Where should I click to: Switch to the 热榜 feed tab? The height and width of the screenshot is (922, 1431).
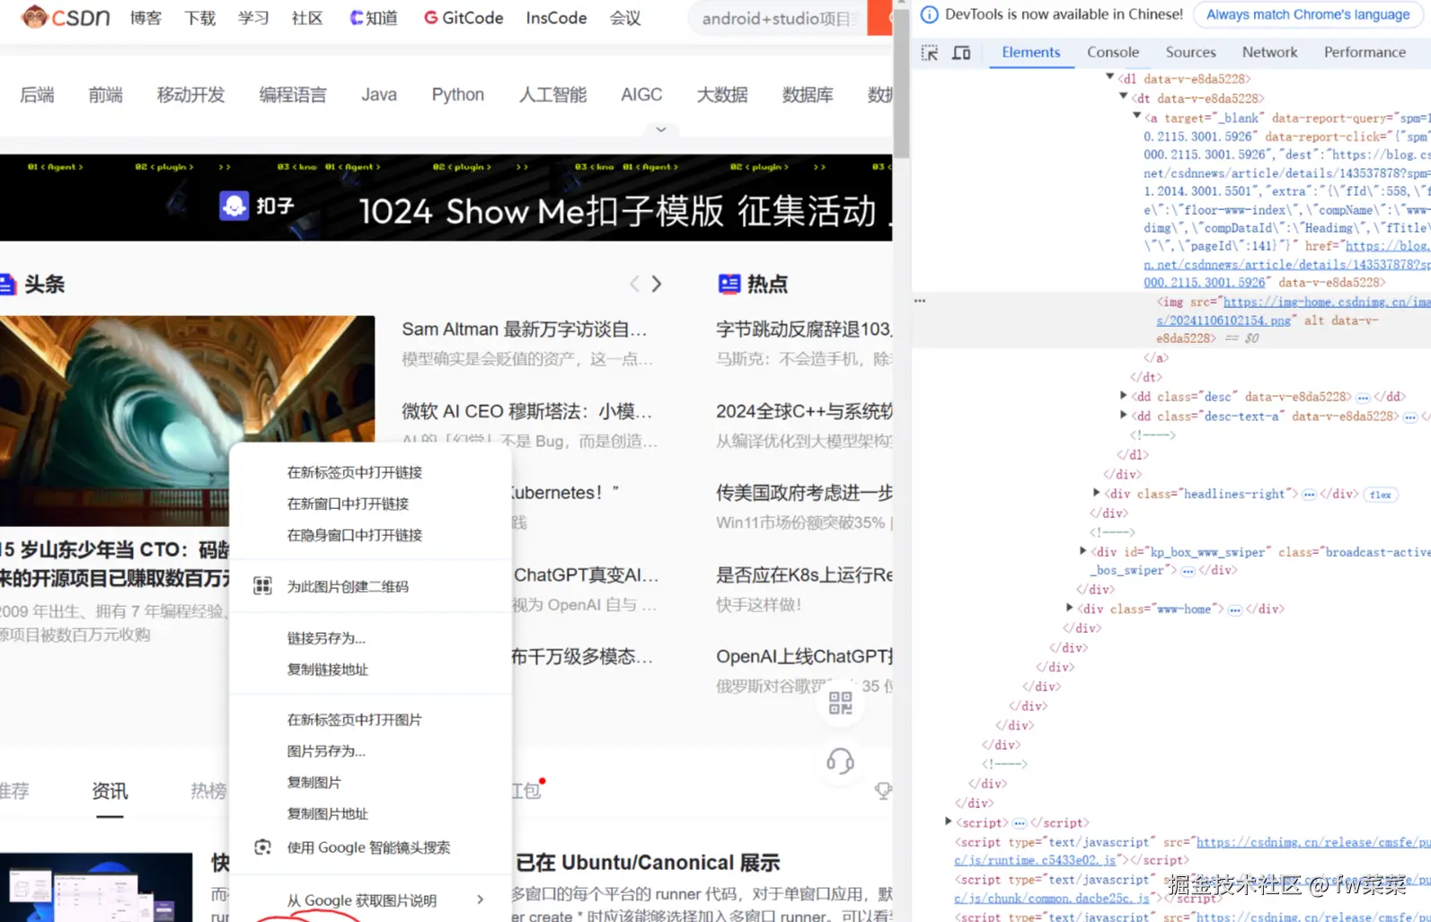tap(208, 791)
